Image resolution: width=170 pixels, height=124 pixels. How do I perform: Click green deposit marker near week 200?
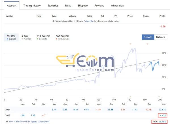click(x=159, y=96)
